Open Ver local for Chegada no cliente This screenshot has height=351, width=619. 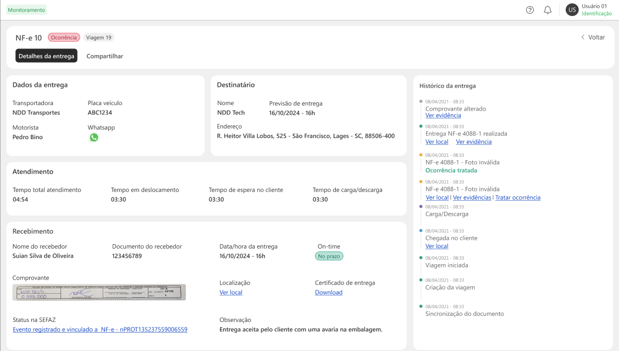(x=436, y=246)
